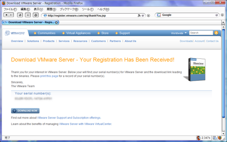The image size is (227, 142).
Task: Click the VMware logo
Action: click(x=15, y=33)
